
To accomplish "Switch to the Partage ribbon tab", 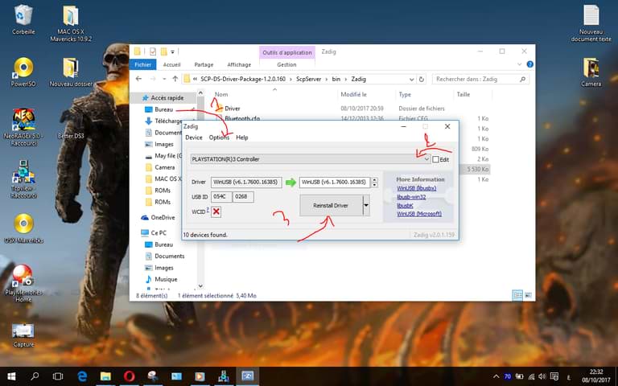I will pyautogui.click(x=204, y=64).
